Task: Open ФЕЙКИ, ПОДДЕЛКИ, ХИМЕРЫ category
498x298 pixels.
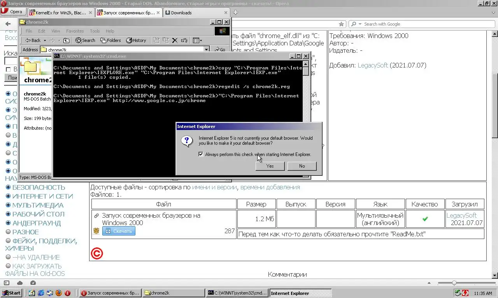Action: click(41, 244)
